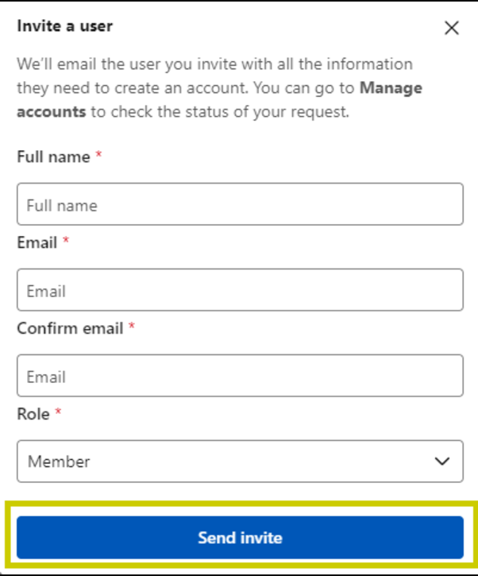This screenshot has height=576, width=478.
Task: Click the red asterisk beside Role
Action: pos(58,413)
